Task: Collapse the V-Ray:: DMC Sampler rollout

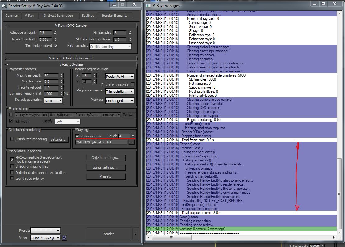Action: (x=71, y=26)
